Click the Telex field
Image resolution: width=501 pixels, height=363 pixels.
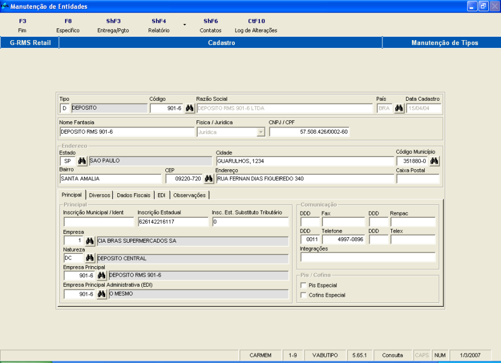[x=413, y=239]
